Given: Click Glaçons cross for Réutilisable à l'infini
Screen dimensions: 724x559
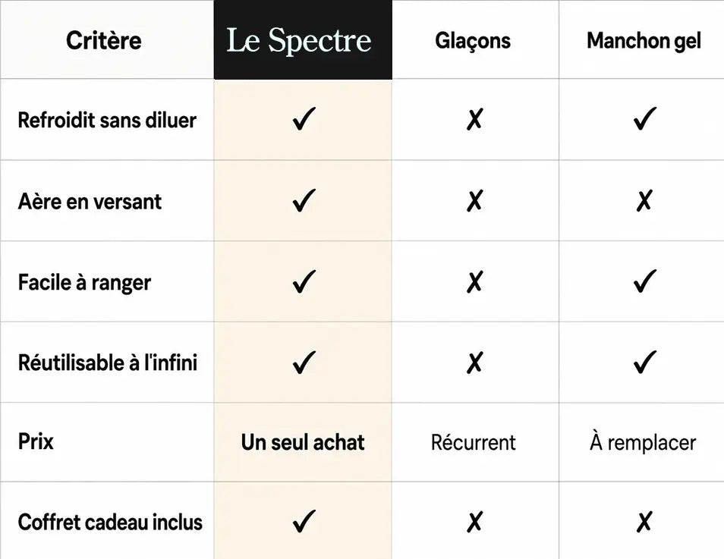Looking at the screenshot, I should [x=474, y=363].
